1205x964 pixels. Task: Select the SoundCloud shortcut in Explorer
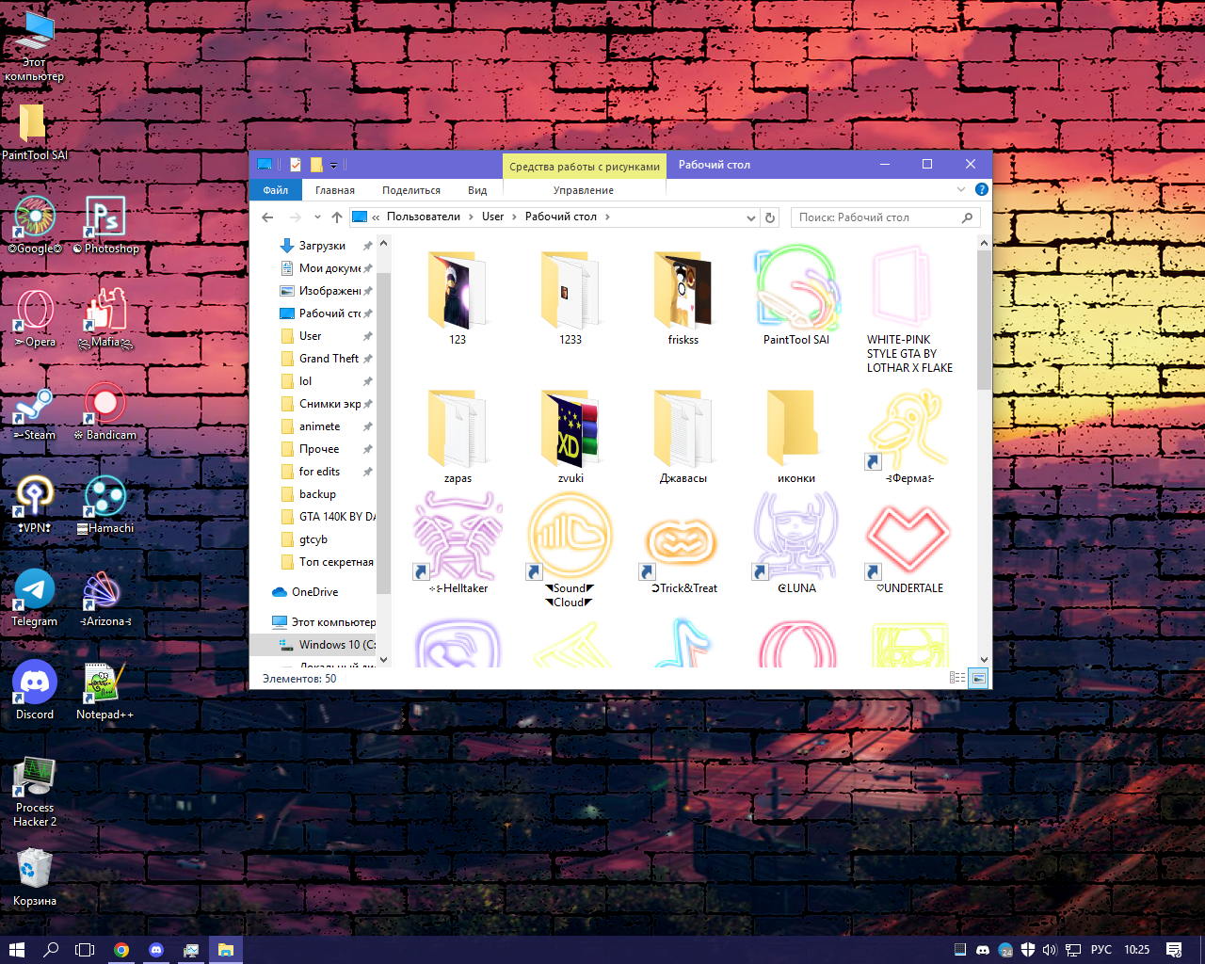(x=570, y=551)
